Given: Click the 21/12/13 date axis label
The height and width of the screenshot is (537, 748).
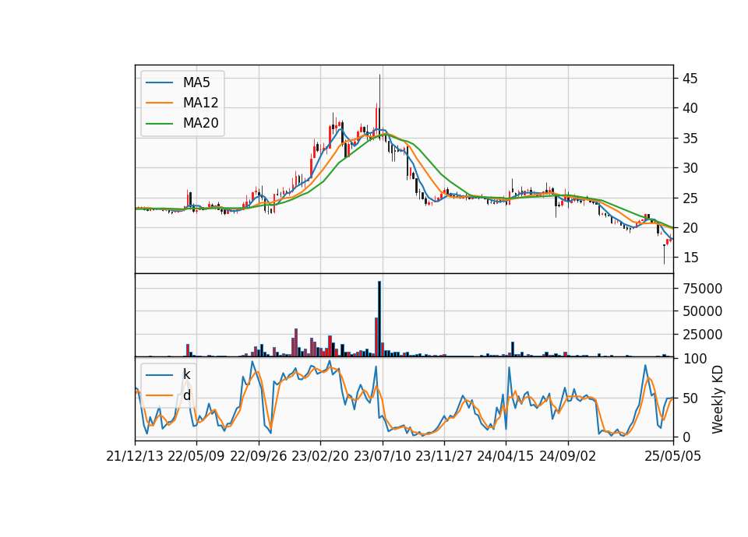Looking at the screenshot, I should click(x=135, y=456).
